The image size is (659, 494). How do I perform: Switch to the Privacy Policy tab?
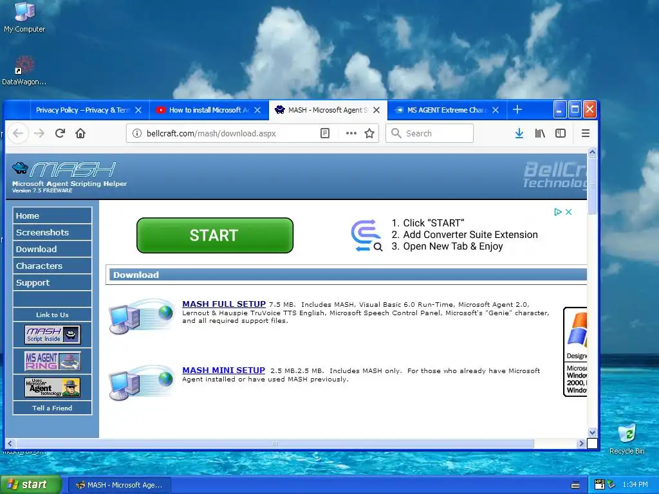pyautogui.click(x=83, y=110)
